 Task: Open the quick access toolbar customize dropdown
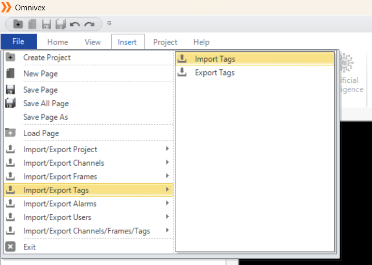pyautogui.click(x=109, y=23)
